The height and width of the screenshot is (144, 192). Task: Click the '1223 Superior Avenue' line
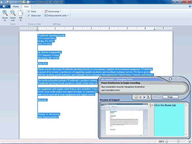[49, 55]
